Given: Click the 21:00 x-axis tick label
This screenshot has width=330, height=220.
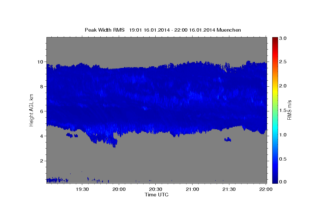Looking at the screenshot, I should pyautogui.click(x=192, y=189).
